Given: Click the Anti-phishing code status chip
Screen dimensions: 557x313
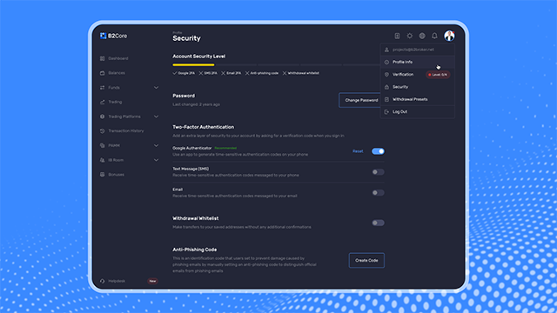Looking at the screenshot, I should tap(262, 73).
